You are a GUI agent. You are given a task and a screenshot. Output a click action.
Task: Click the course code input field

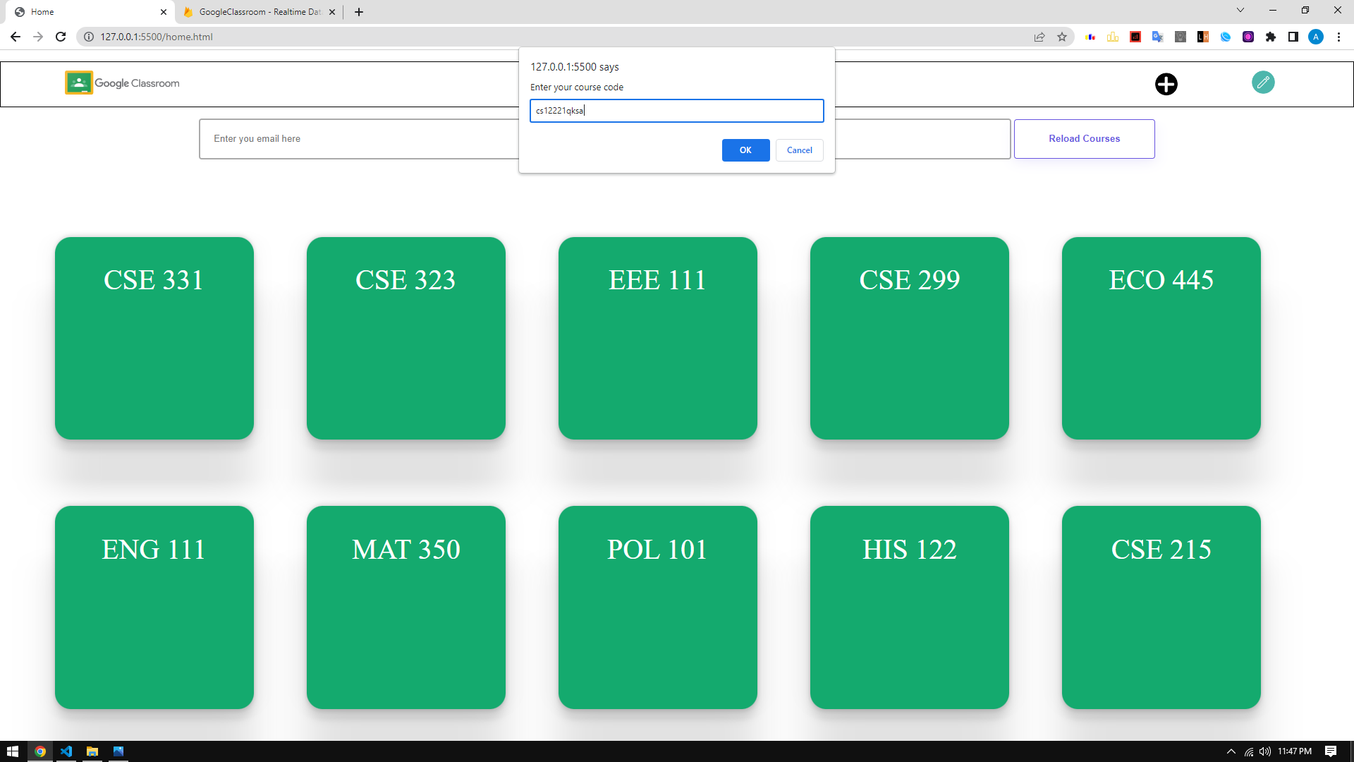[676, 110]
